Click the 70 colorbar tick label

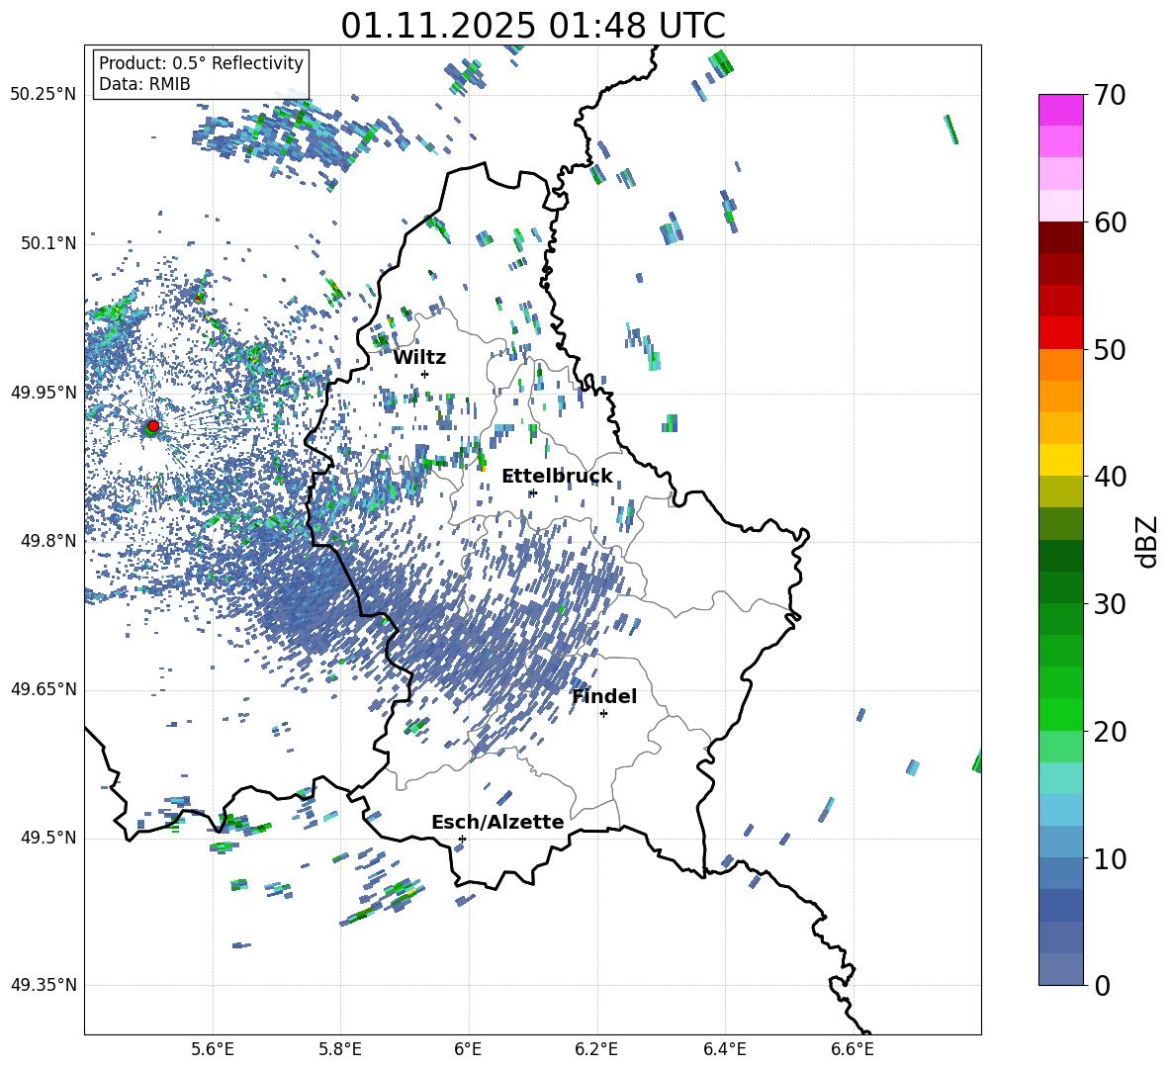[x=1110, y=95]
